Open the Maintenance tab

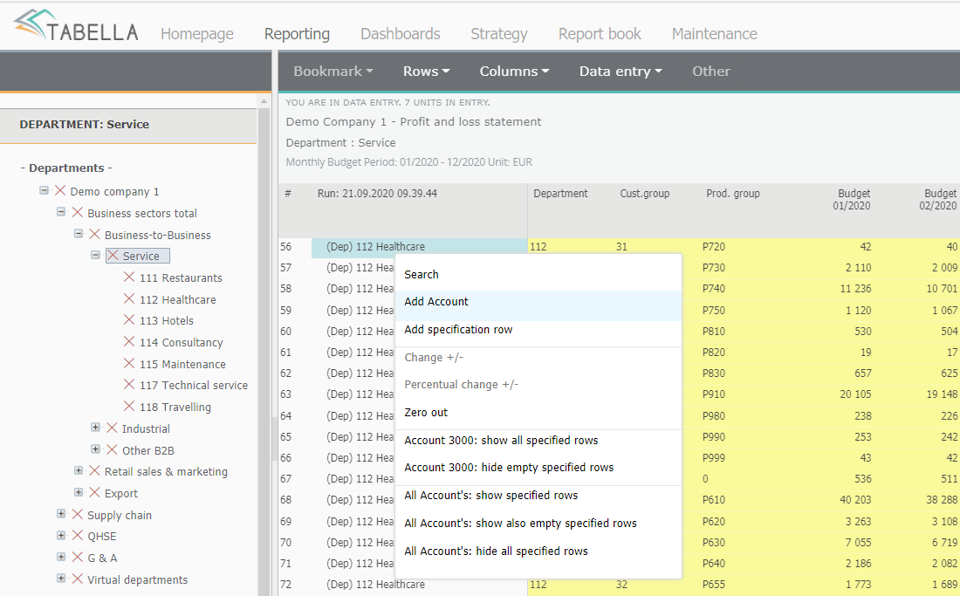coord(715,34)
